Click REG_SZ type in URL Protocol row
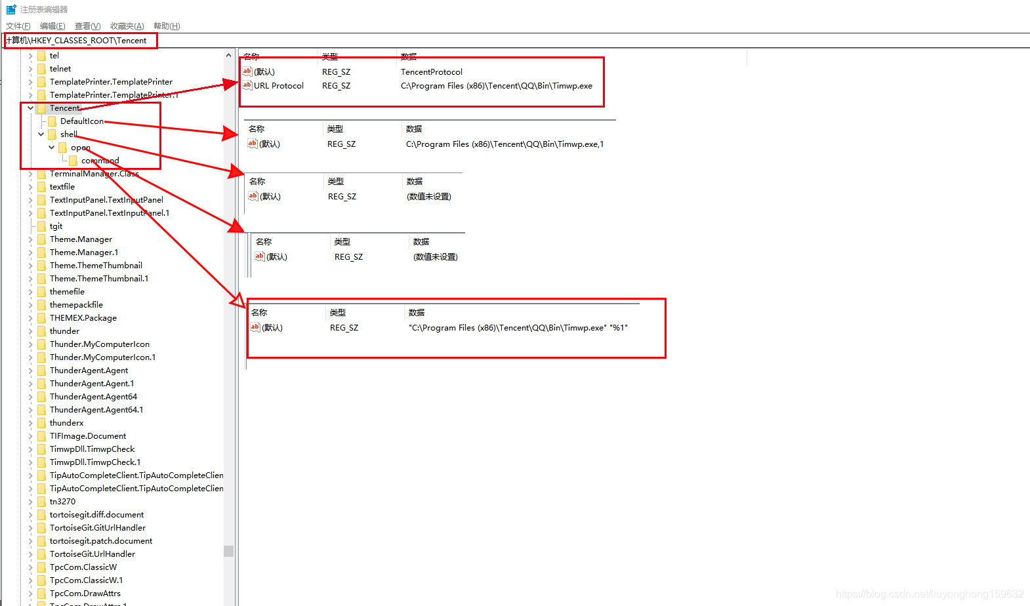This screenshot has height=606, width=1030. 336,86
